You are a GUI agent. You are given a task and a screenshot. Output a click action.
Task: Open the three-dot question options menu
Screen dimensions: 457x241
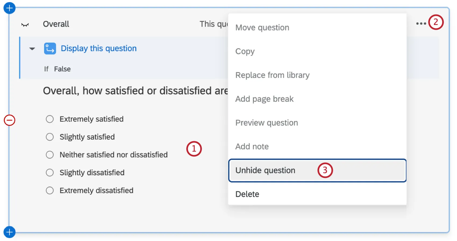(421, 24)
